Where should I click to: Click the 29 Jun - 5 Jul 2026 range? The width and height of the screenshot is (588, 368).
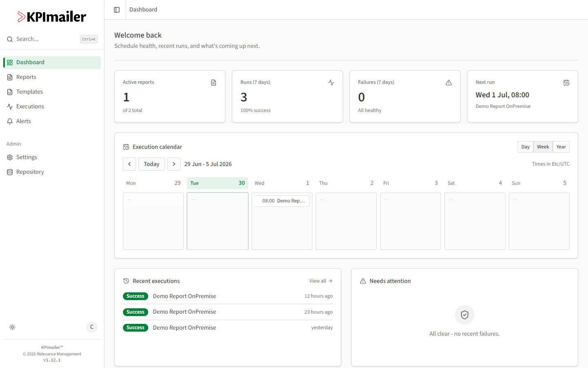click(208, 164)
